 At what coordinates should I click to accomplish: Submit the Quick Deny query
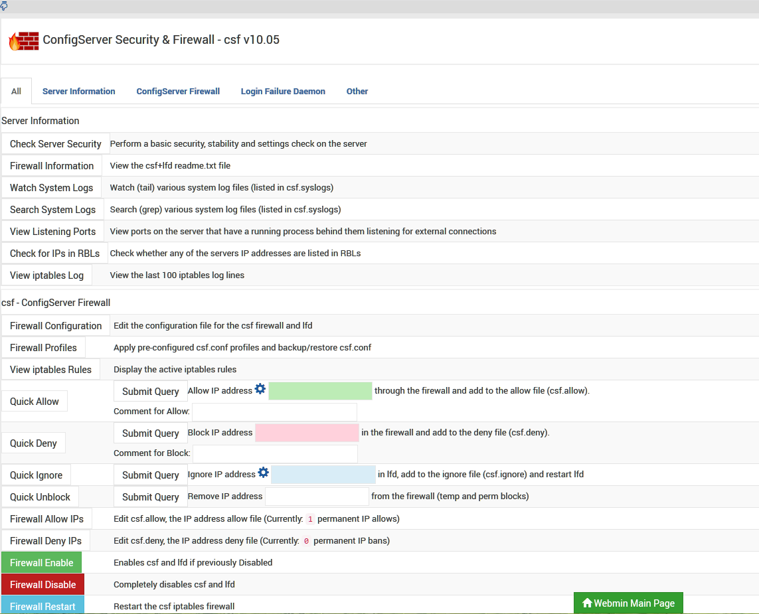click(150, 432)
